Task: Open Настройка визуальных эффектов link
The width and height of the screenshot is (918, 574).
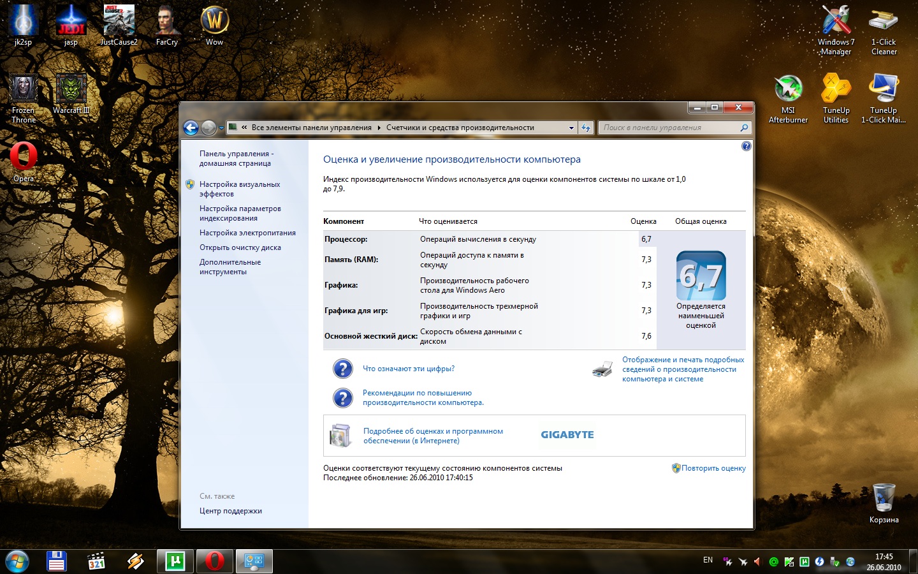Action: 240,189
